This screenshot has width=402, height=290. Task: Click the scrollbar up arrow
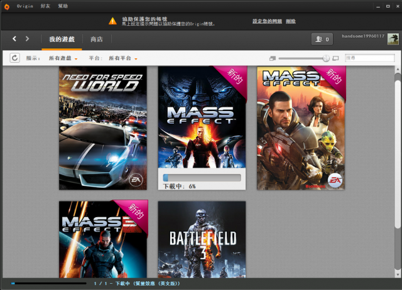tap(398, 69)
